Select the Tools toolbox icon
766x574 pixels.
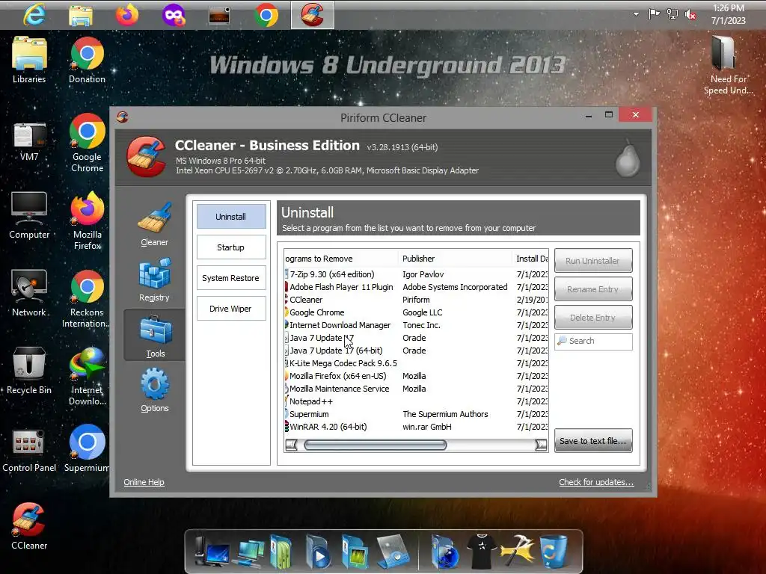point(156,330)
